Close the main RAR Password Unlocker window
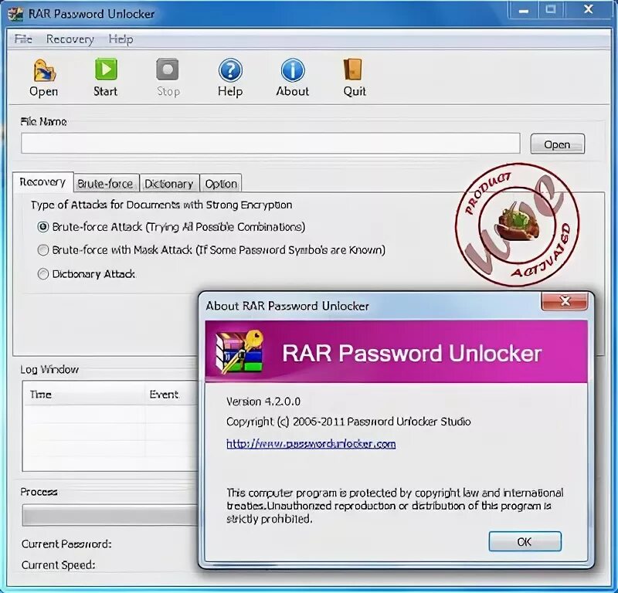Viewport: 618px width, 593px height. point(588,9)
